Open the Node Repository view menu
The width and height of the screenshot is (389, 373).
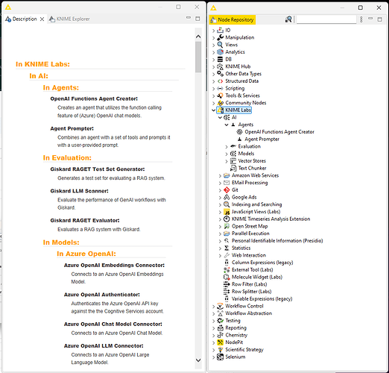click(361, 19)
